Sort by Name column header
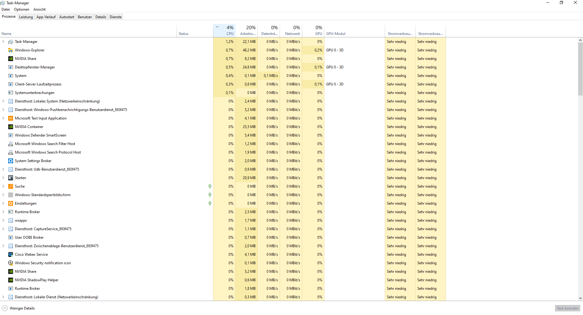This screenshot has height=315, width=583. click(x=88, y=31)
